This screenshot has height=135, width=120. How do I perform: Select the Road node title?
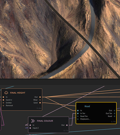87,106
